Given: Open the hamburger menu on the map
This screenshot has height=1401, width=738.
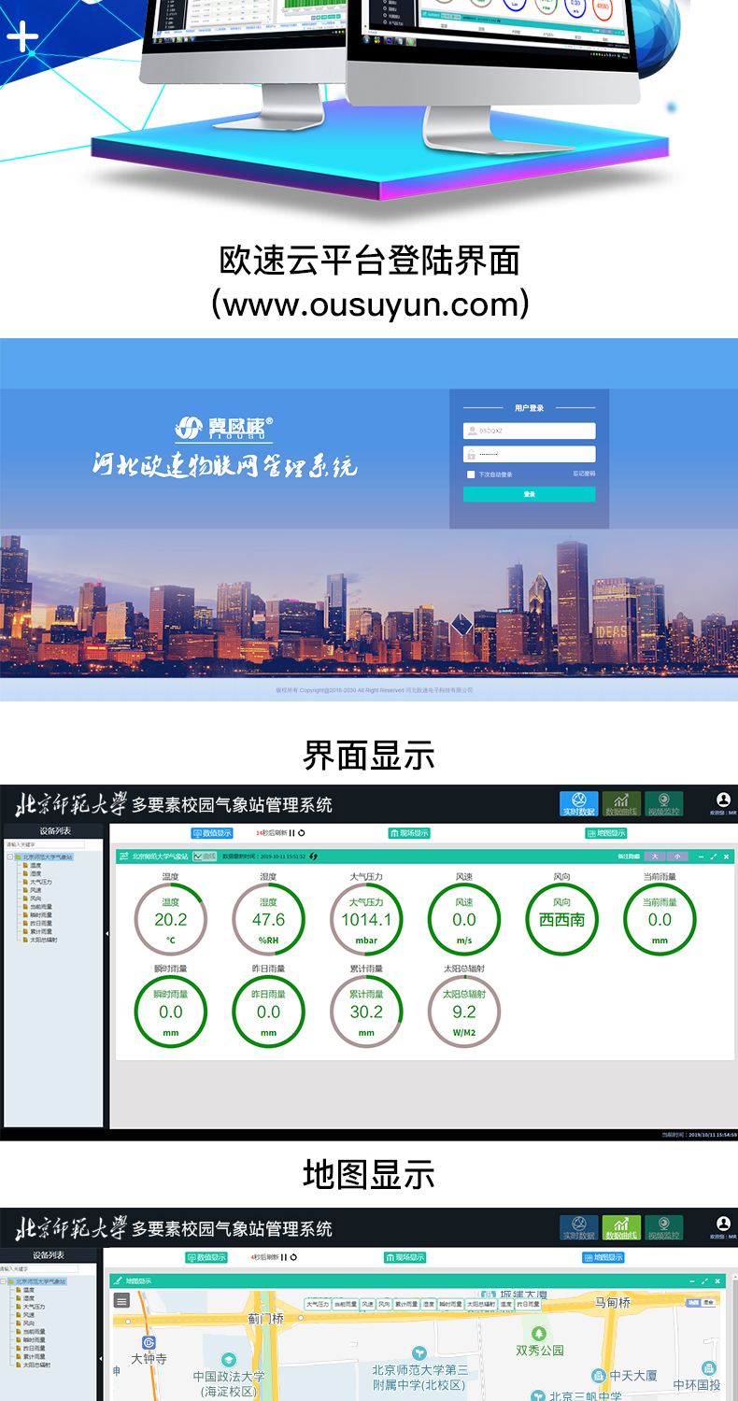Looking at the screenshot, I should [121, 1300].
